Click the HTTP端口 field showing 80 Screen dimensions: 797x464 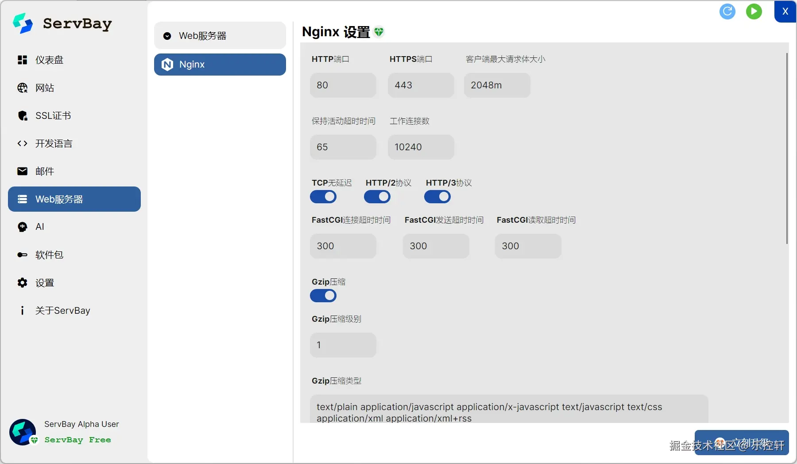(343, 85)
